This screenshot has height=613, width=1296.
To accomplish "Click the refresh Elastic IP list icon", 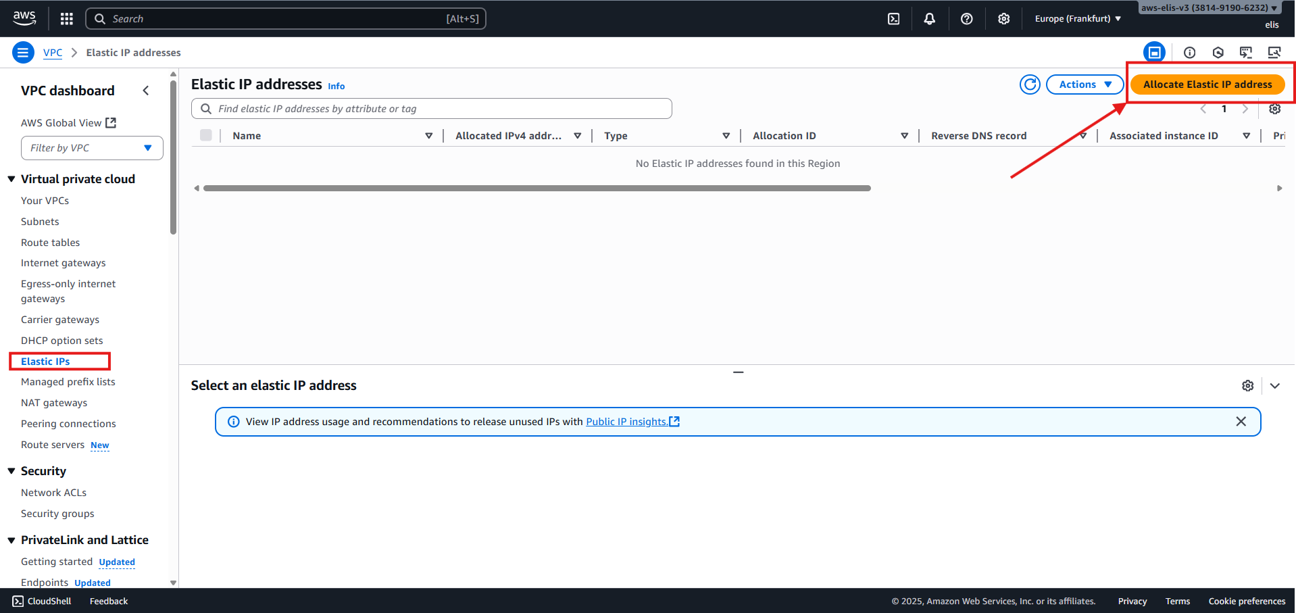I will [x=1030, y=84].
